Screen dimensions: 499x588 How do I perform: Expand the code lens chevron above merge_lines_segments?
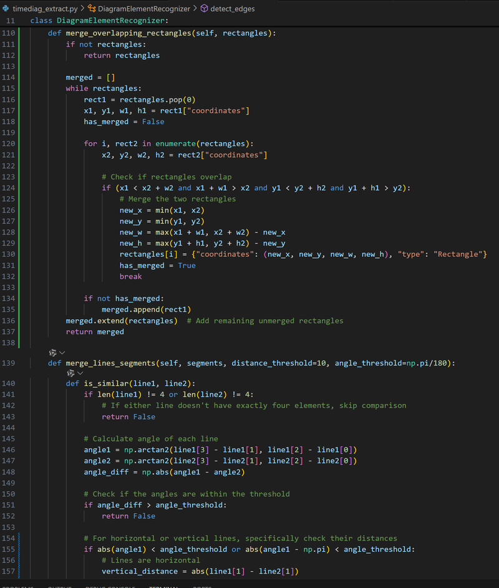click(x=62, y=352)
